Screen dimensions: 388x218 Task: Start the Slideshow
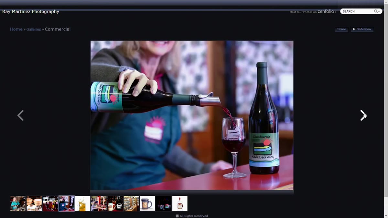[x=362, y=29]
